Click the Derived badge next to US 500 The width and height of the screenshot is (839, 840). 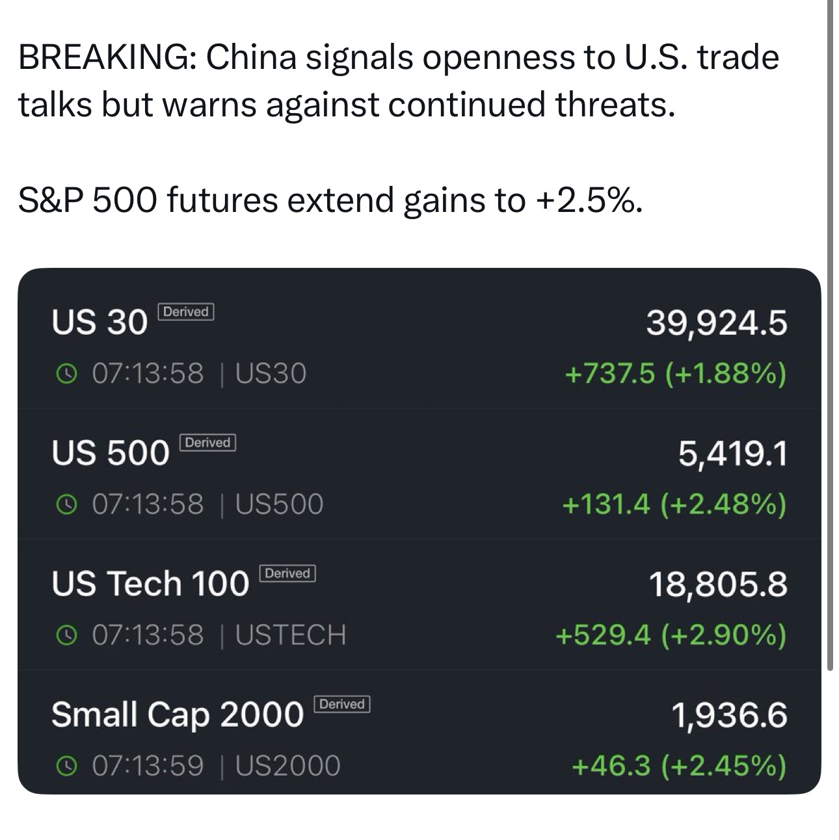pos(207,443)
